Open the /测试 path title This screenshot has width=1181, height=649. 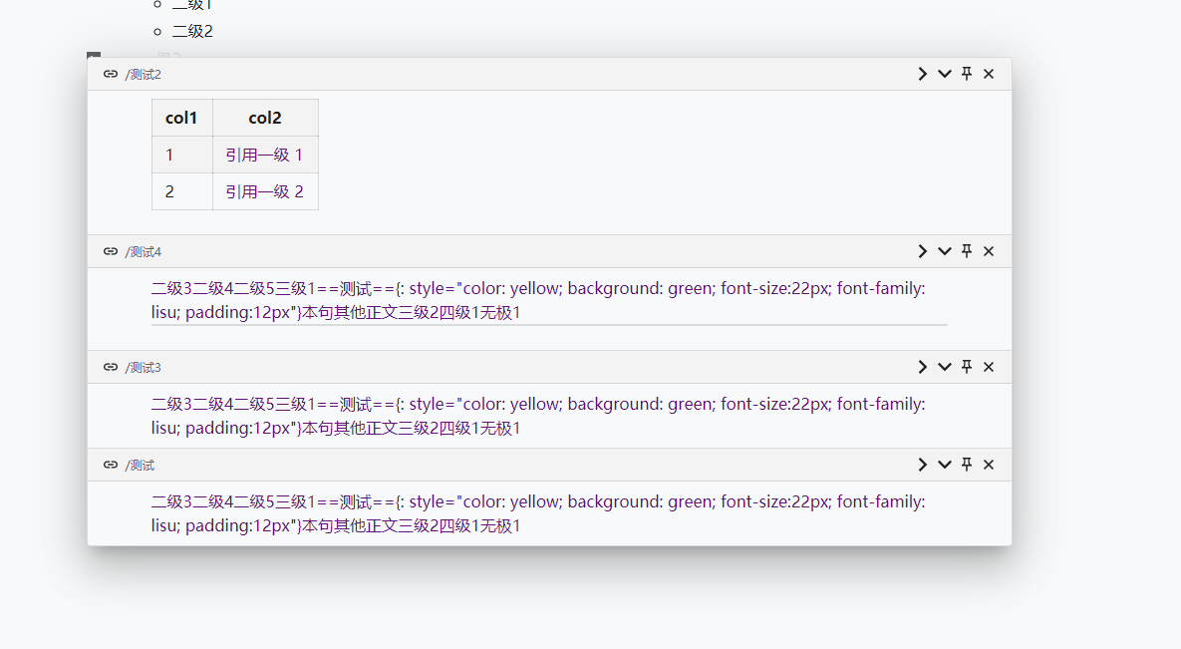pos(140,466)
